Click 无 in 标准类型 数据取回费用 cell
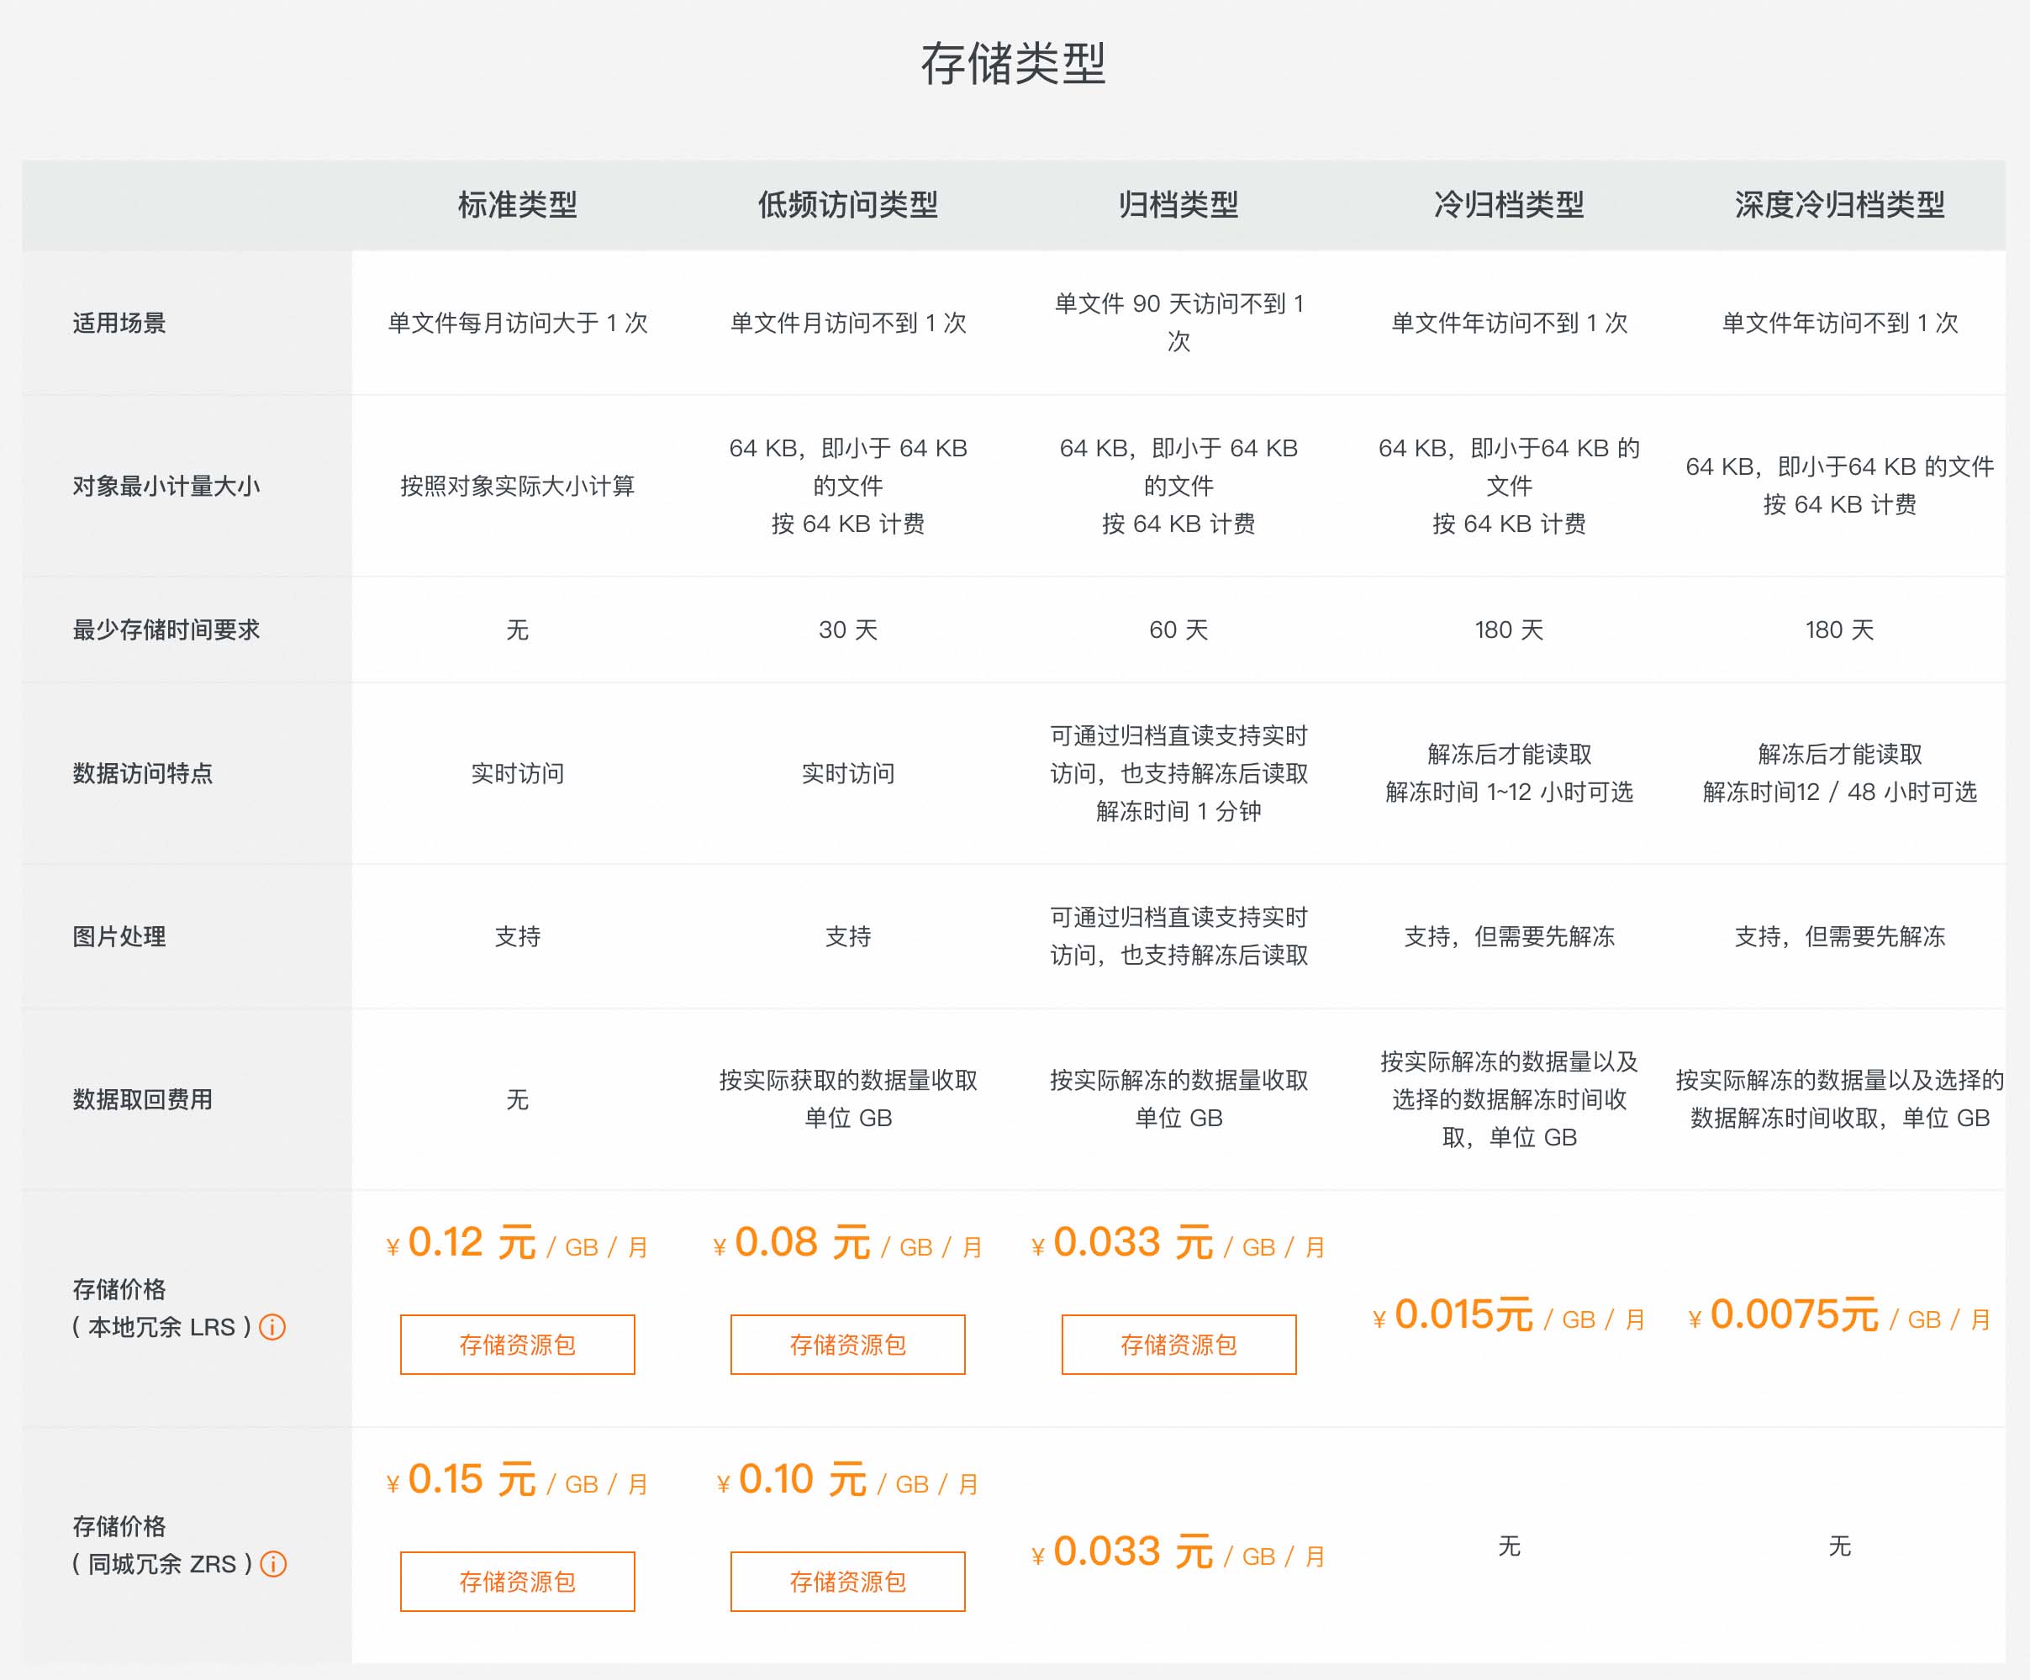Image resolution: width=2030 pixels, height=1680 pixels. click(x=517, y=1100)
